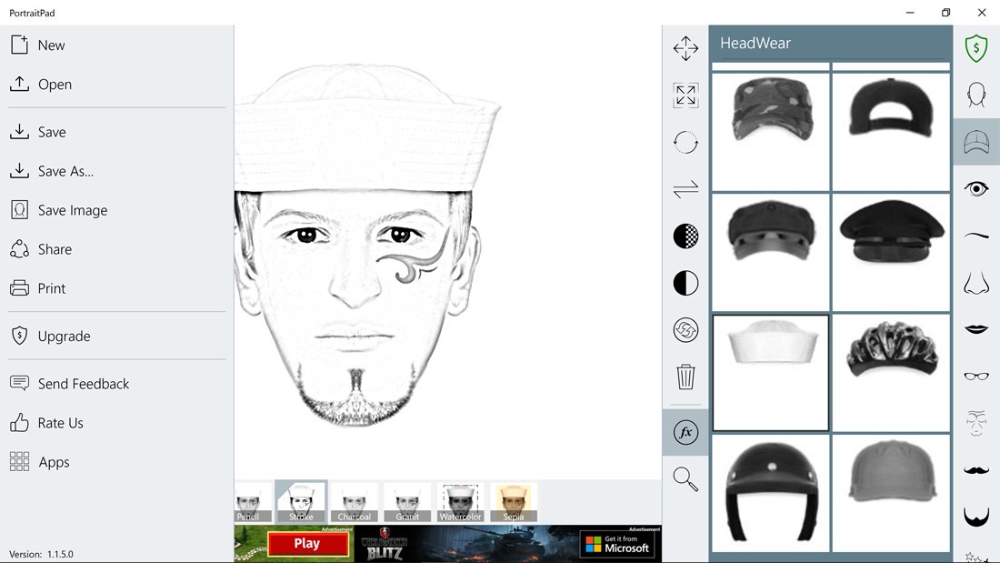Apply the Charcoal effect thumbnail
The width and height of the screenshot is (1000, 563).
(x=354, y=502)
